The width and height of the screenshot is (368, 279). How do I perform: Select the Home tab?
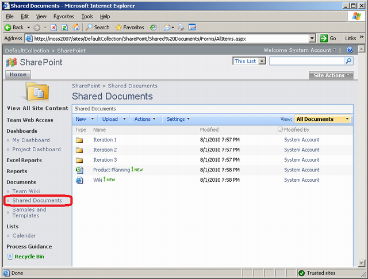coord(18,74)
